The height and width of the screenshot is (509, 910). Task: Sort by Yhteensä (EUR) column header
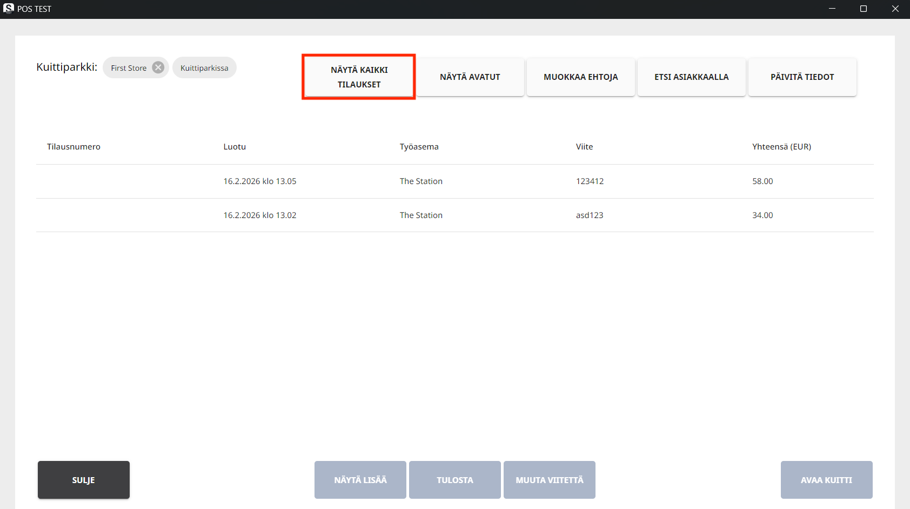[781, 147]
